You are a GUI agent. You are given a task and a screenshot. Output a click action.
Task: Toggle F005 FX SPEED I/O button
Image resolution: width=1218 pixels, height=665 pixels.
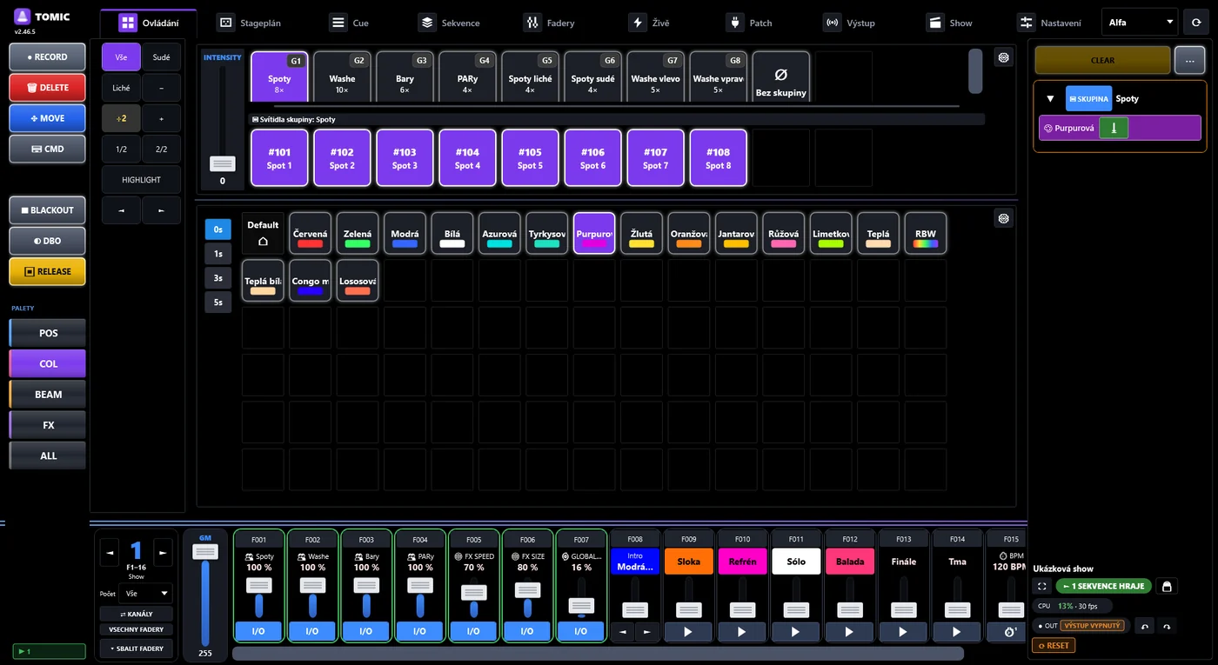pos(473,632)
